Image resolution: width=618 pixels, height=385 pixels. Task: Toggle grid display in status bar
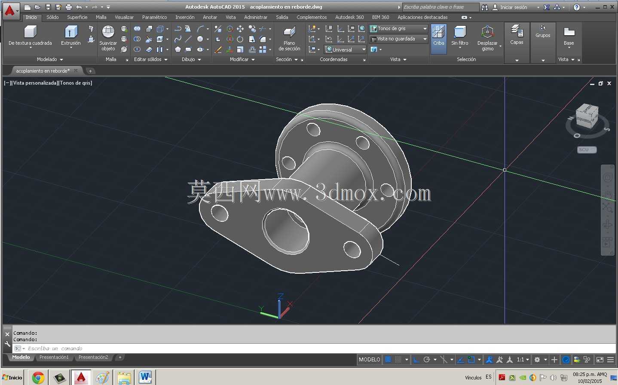[388, 360]
